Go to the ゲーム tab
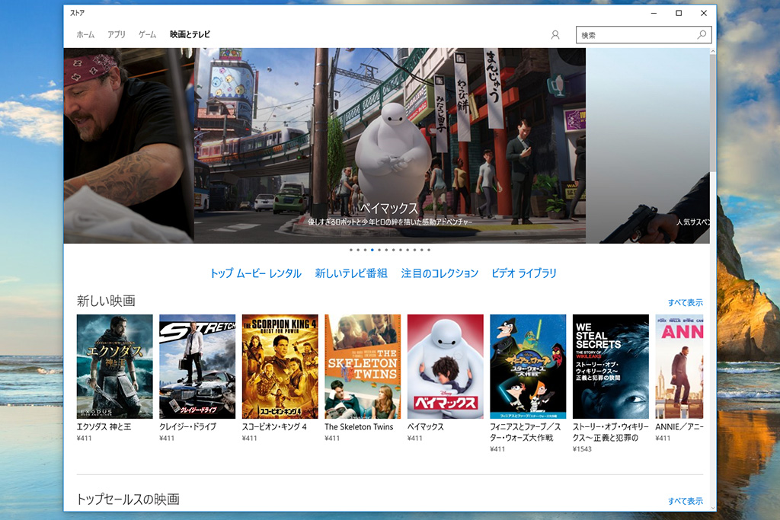 coord(148,35)
